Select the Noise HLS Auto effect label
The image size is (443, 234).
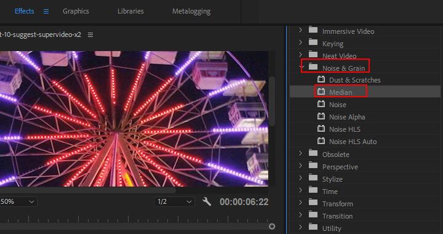353,142
